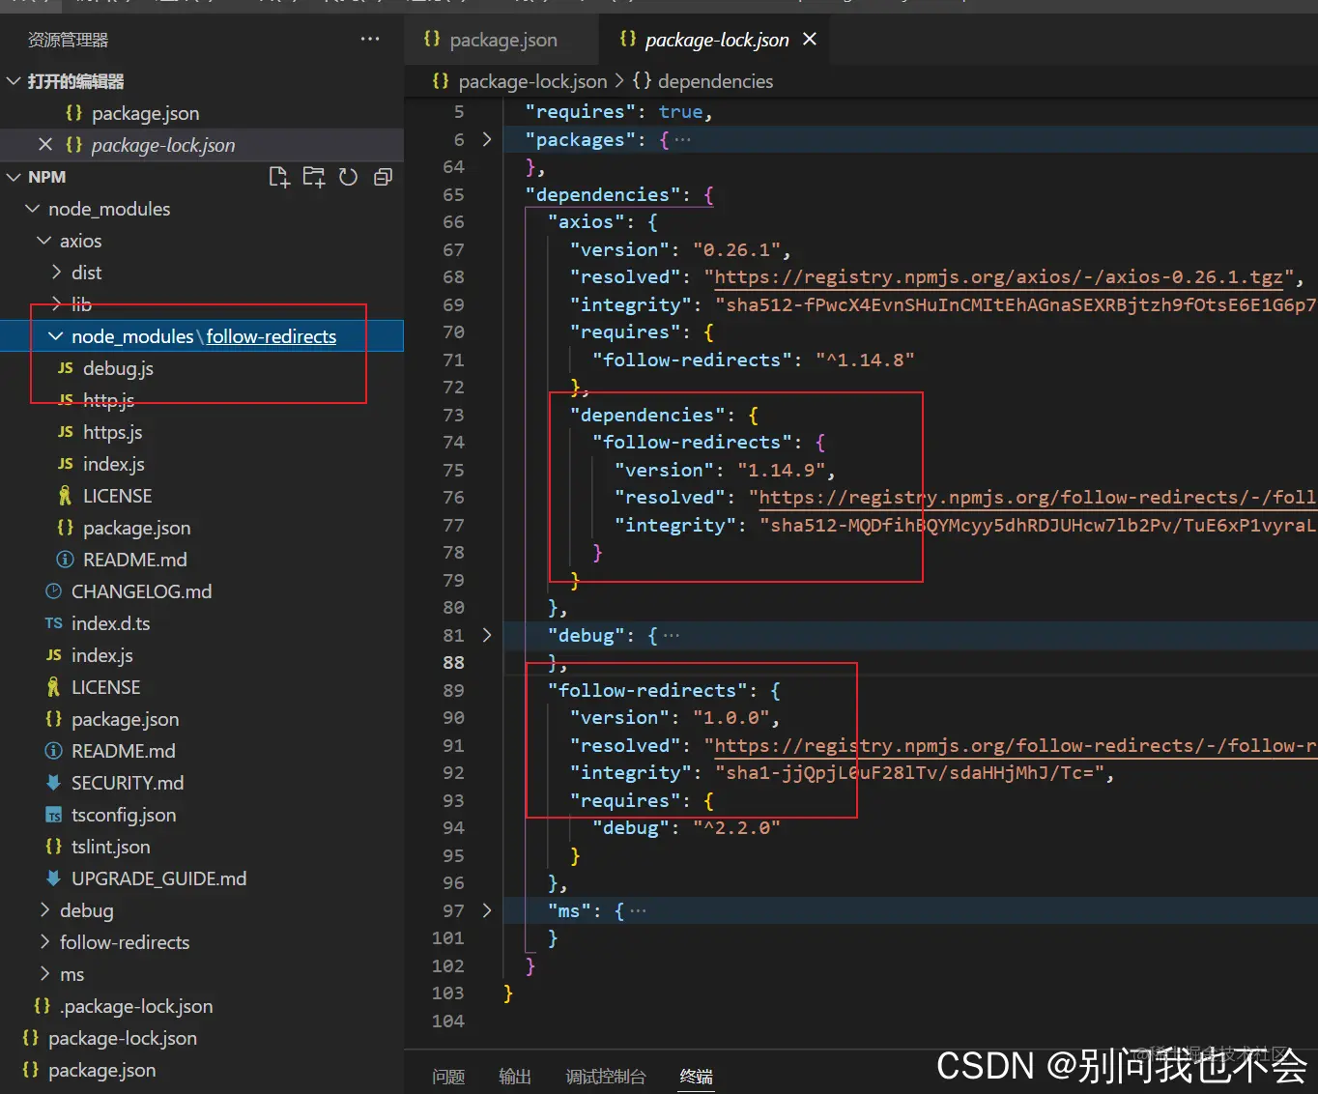This screenshot has width=1318, height=1094.
Task: Expand the debug folder
Action: [x=44, y=910]
